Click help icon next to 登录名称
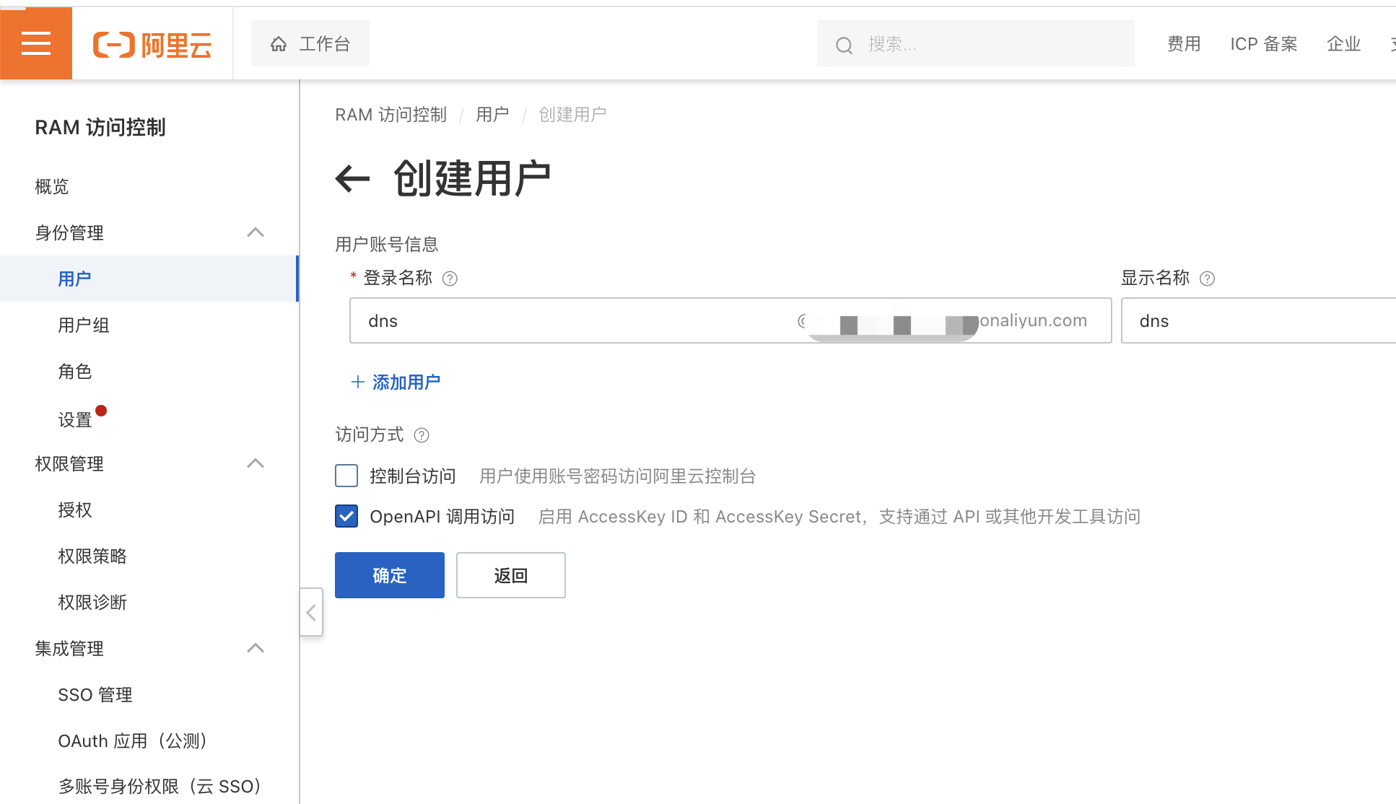The image size is (1396, 804). [x=450, y=279]
